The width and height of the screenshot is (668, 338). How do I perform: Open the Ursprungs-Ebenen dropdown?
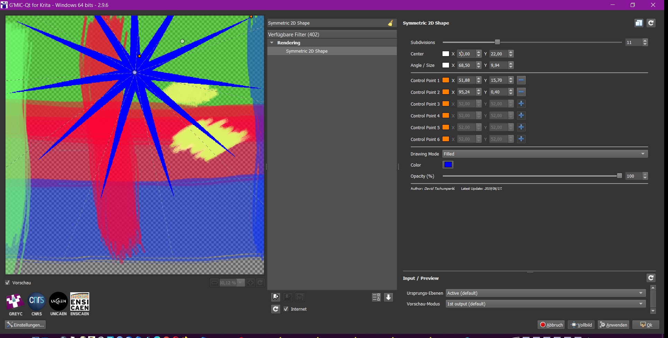click(545, 293)
